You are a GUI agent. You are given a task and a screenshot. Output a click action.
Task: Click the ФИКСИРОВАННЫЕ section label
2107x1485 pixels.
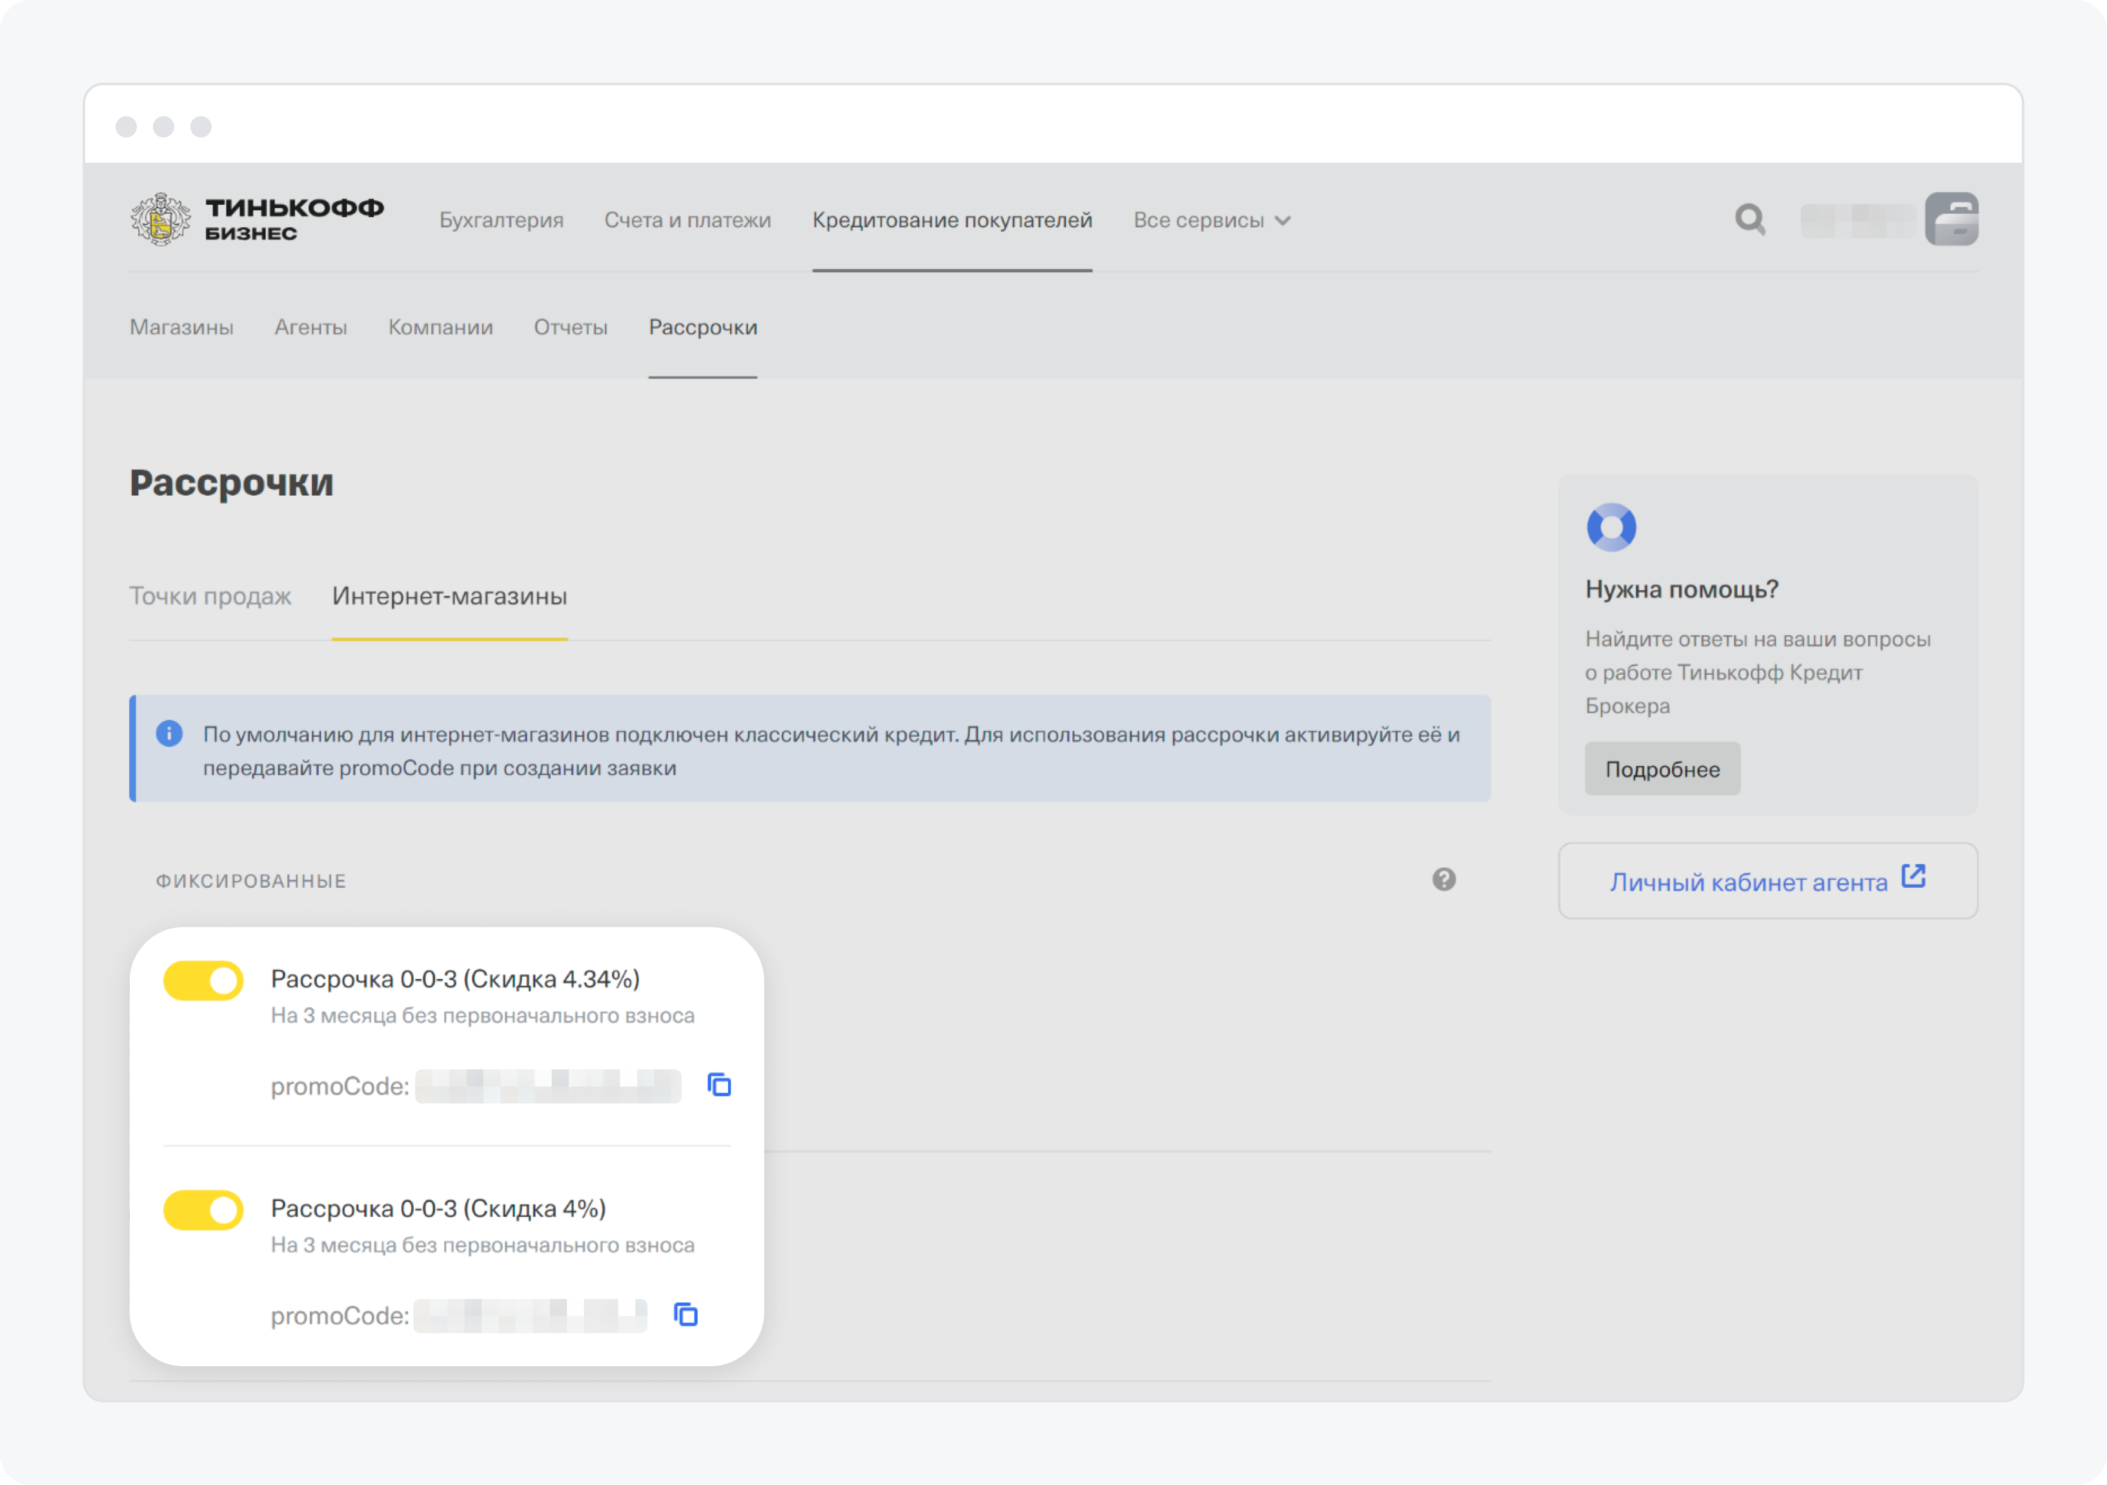250,881
